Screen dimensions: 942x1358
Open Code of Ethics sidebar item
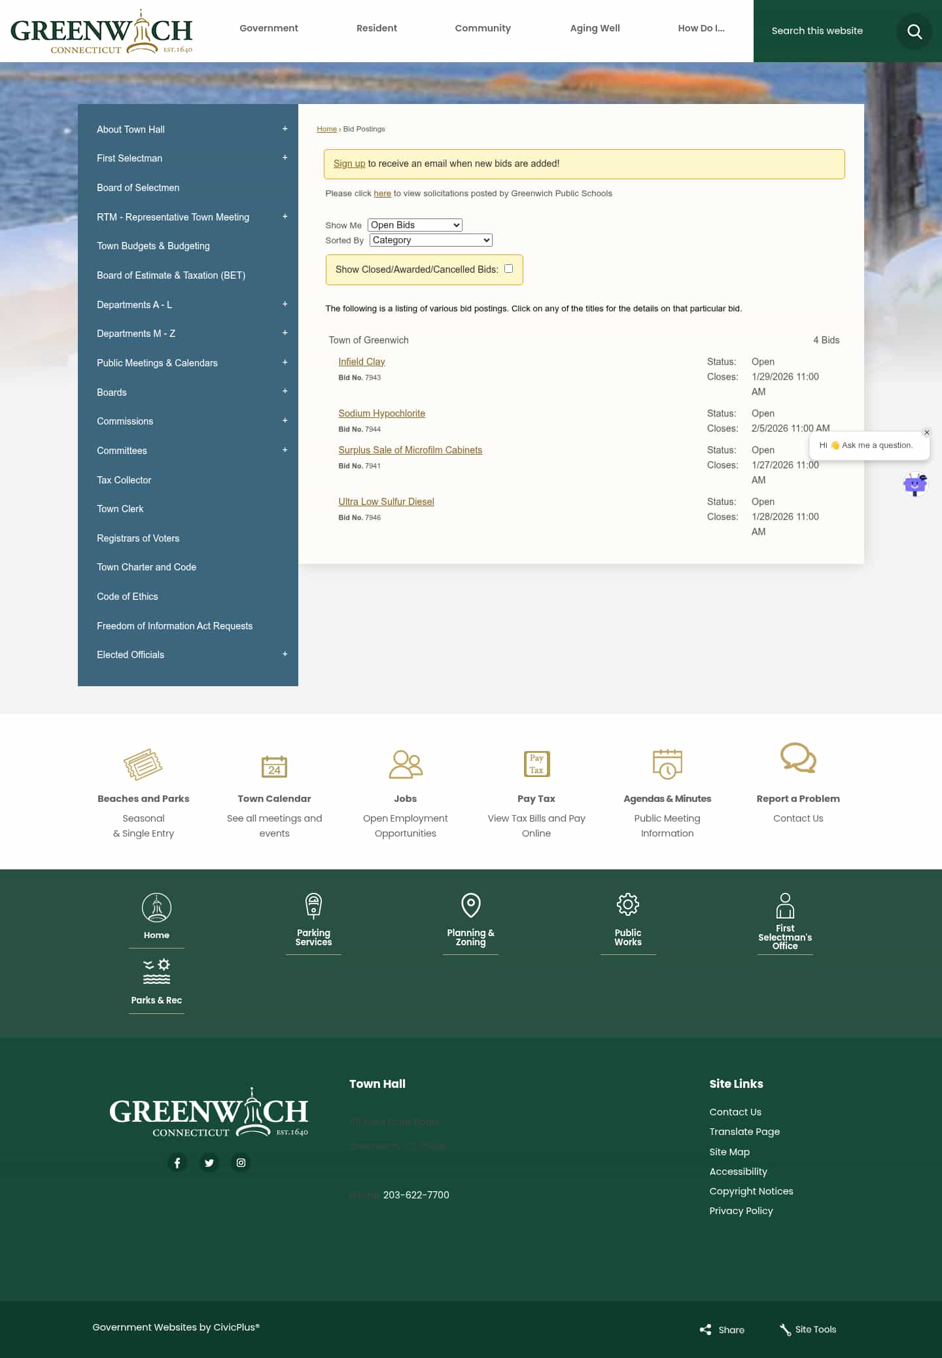pyautogui.click(x=128, y=597)
